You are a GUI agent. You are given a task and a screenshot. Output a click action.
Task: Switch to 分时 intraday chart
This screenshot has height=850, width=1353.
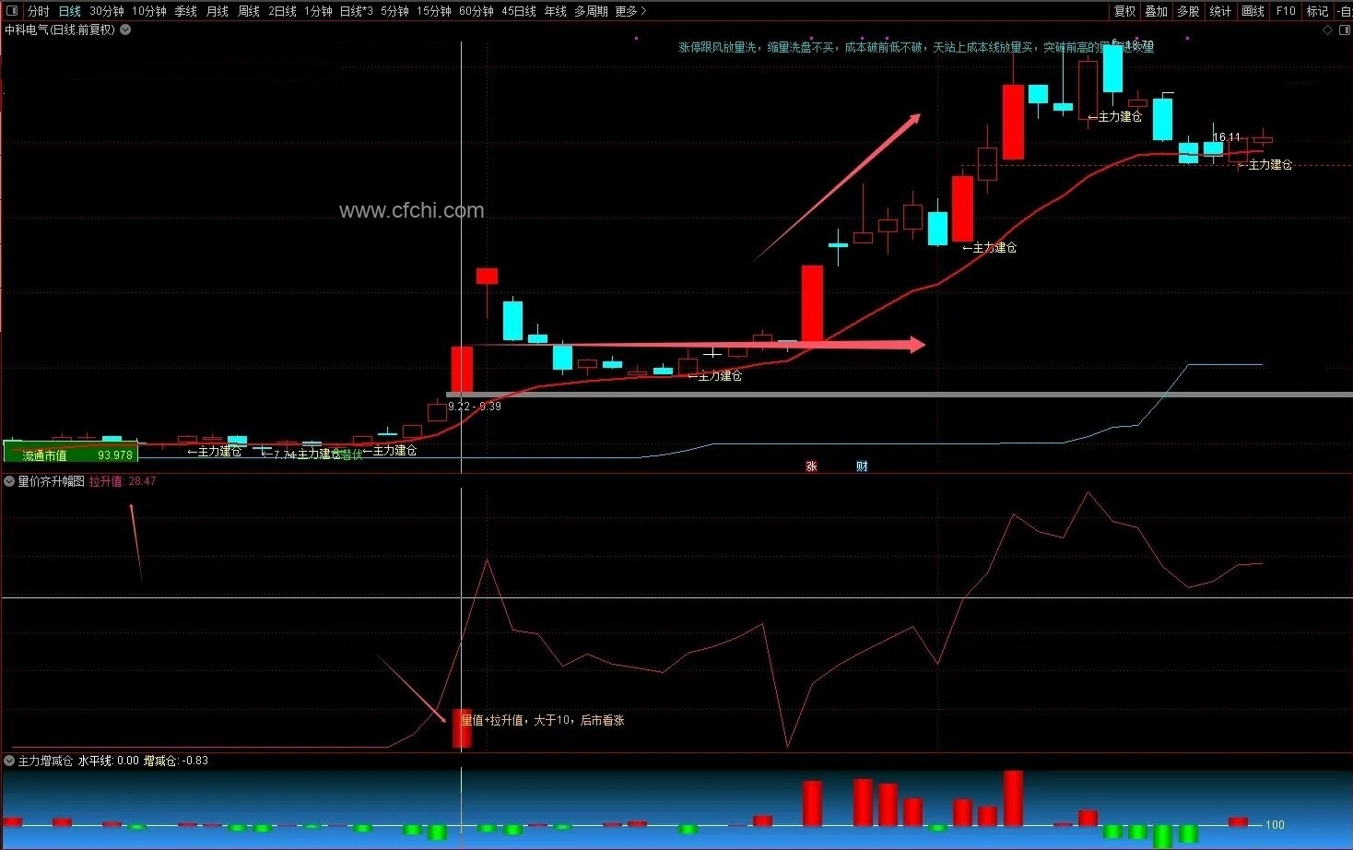[38, 11]
